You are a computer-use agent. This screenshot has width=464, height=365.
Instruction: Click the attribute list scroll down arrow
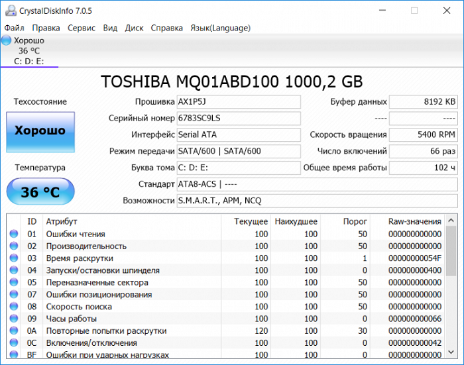451,352
